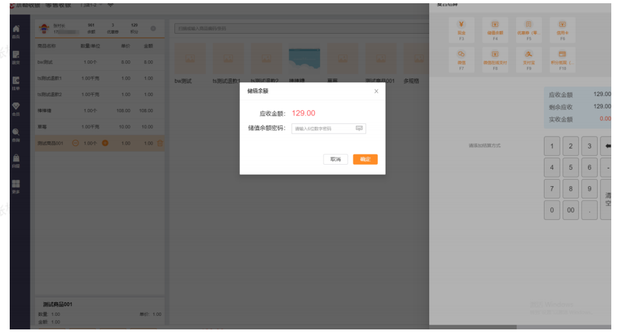Close the 储值余额 dialog with X
This screenshot has width=621, height=332.
[376, 91]
